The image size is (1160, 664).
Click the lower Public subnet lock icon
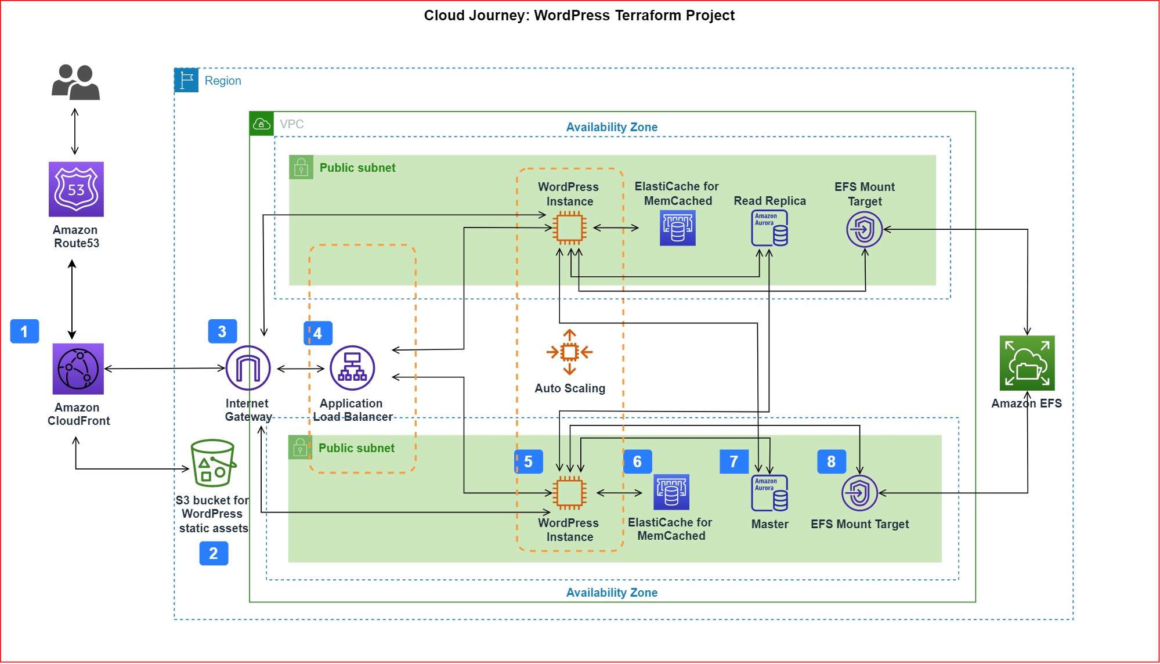click(x=300, y=448)
